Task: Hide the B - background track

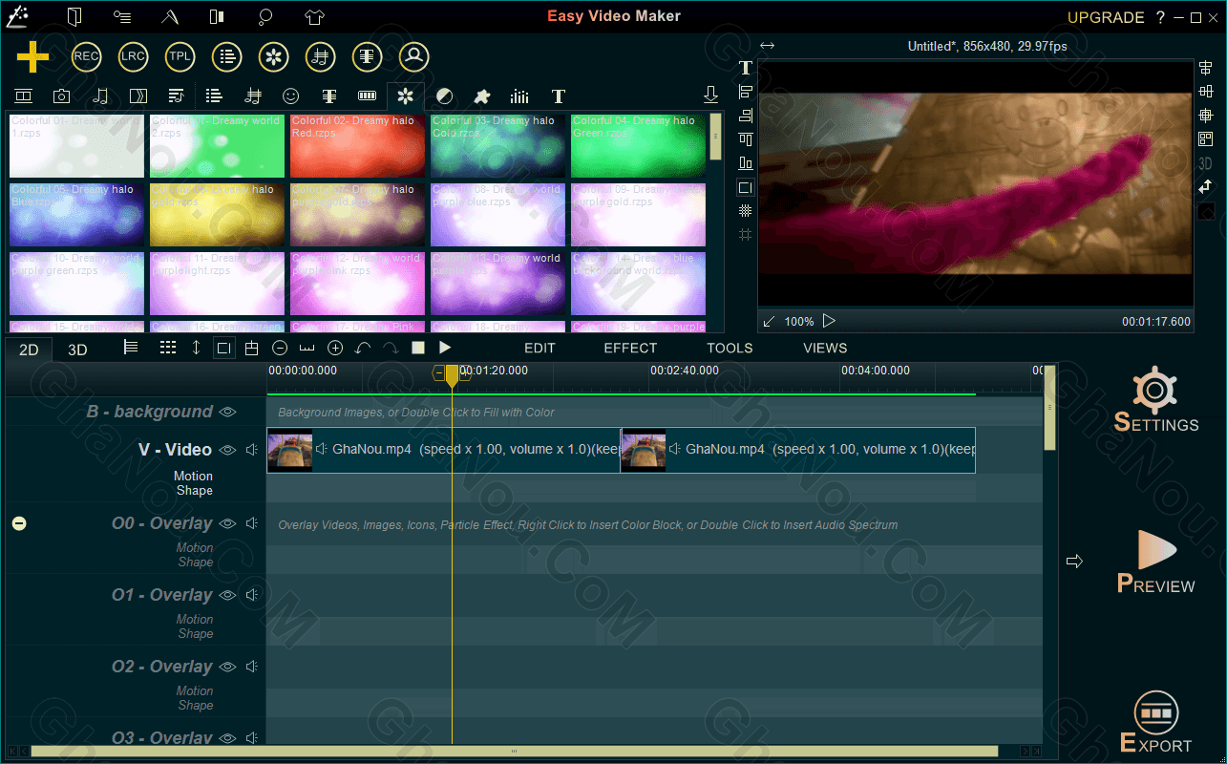Action: [x=227, y=412]
